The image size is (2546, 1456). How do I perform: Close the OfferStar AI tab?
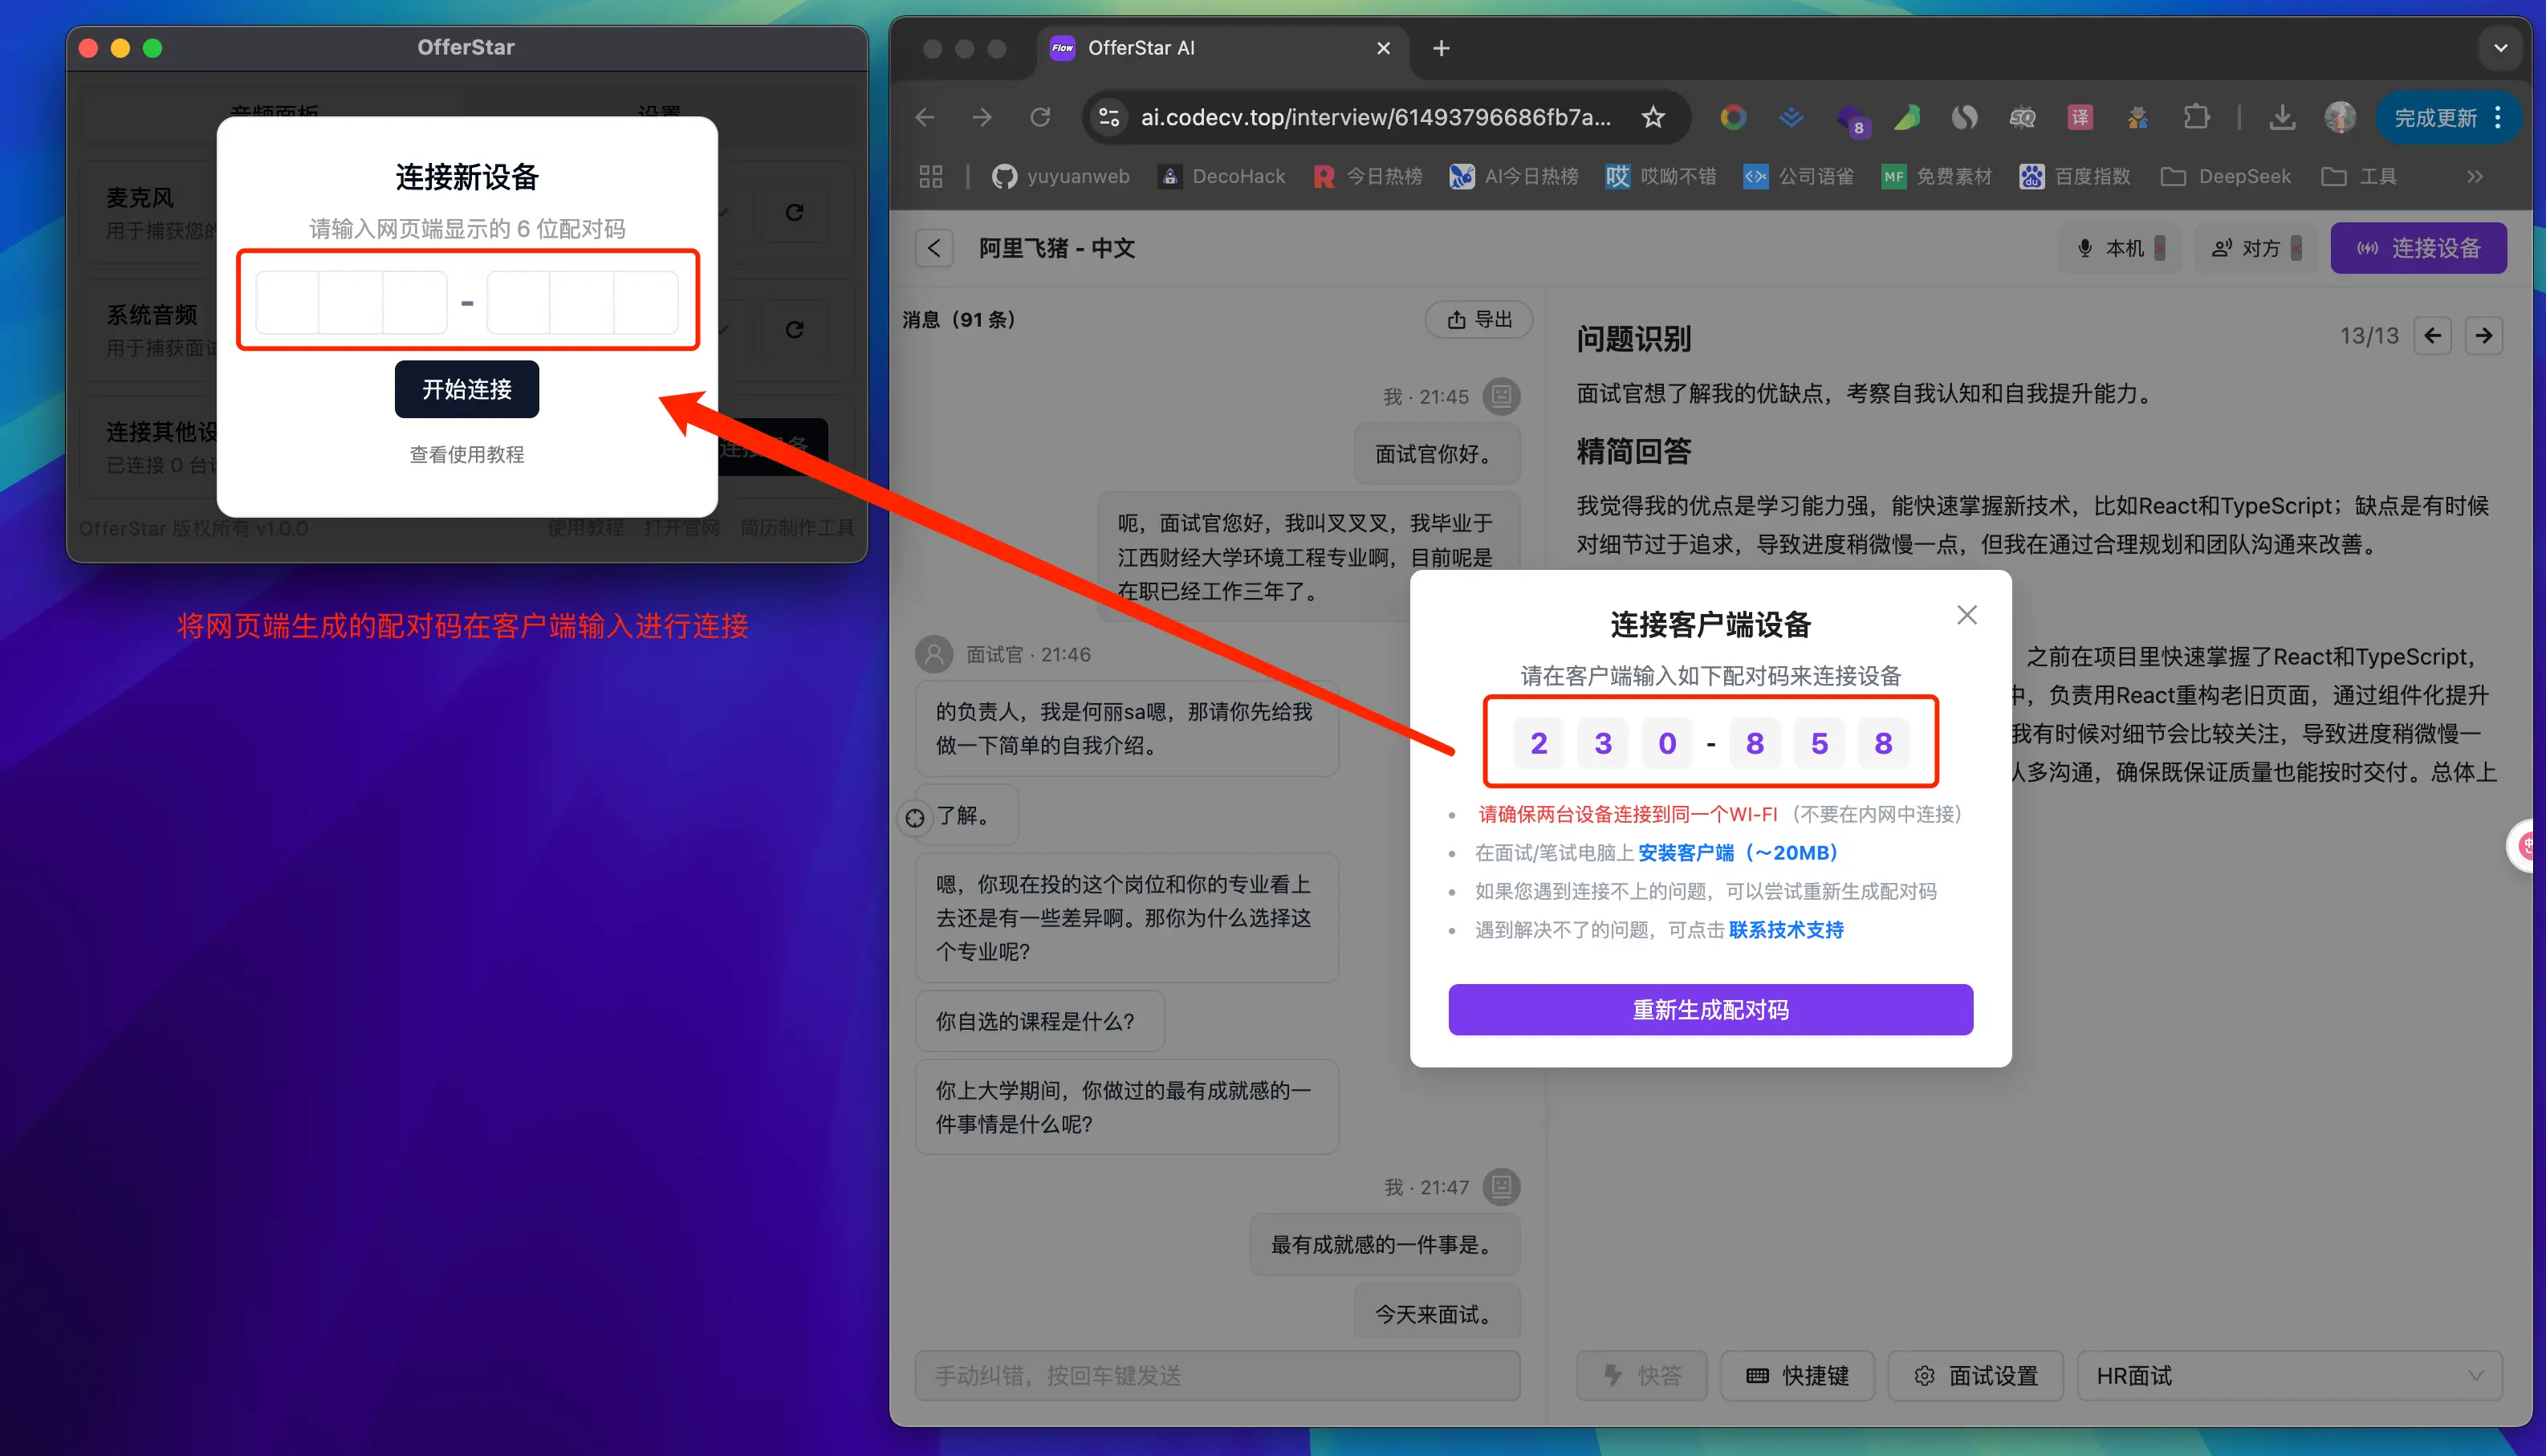coord(1383,48)
